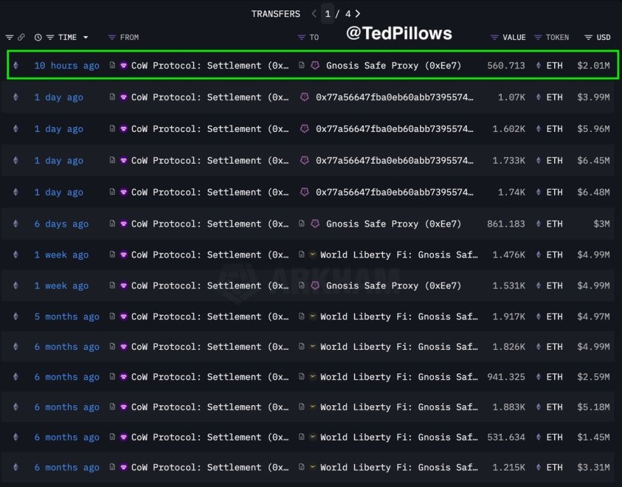Screen dimensions: 622x487
Task: Click the funnel filter icon on the VALUE column
Action: tap(494, 37)
